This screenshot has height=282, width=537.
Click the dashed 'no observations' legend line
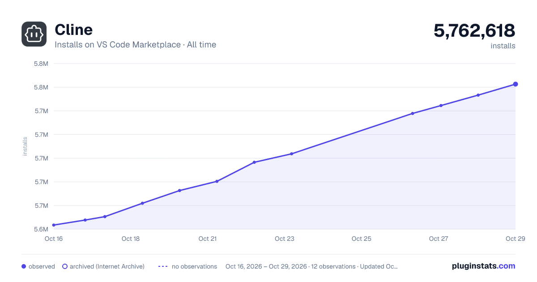point(163,266)
